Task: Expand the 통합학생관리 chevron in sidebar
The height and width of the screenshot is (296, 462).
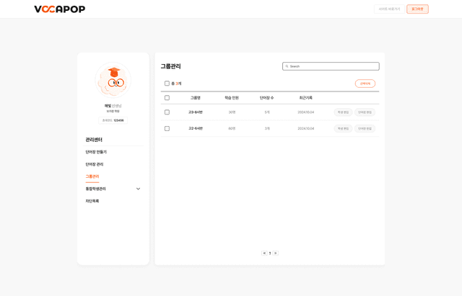Action: pyautogui.click(x=138, y=189)
